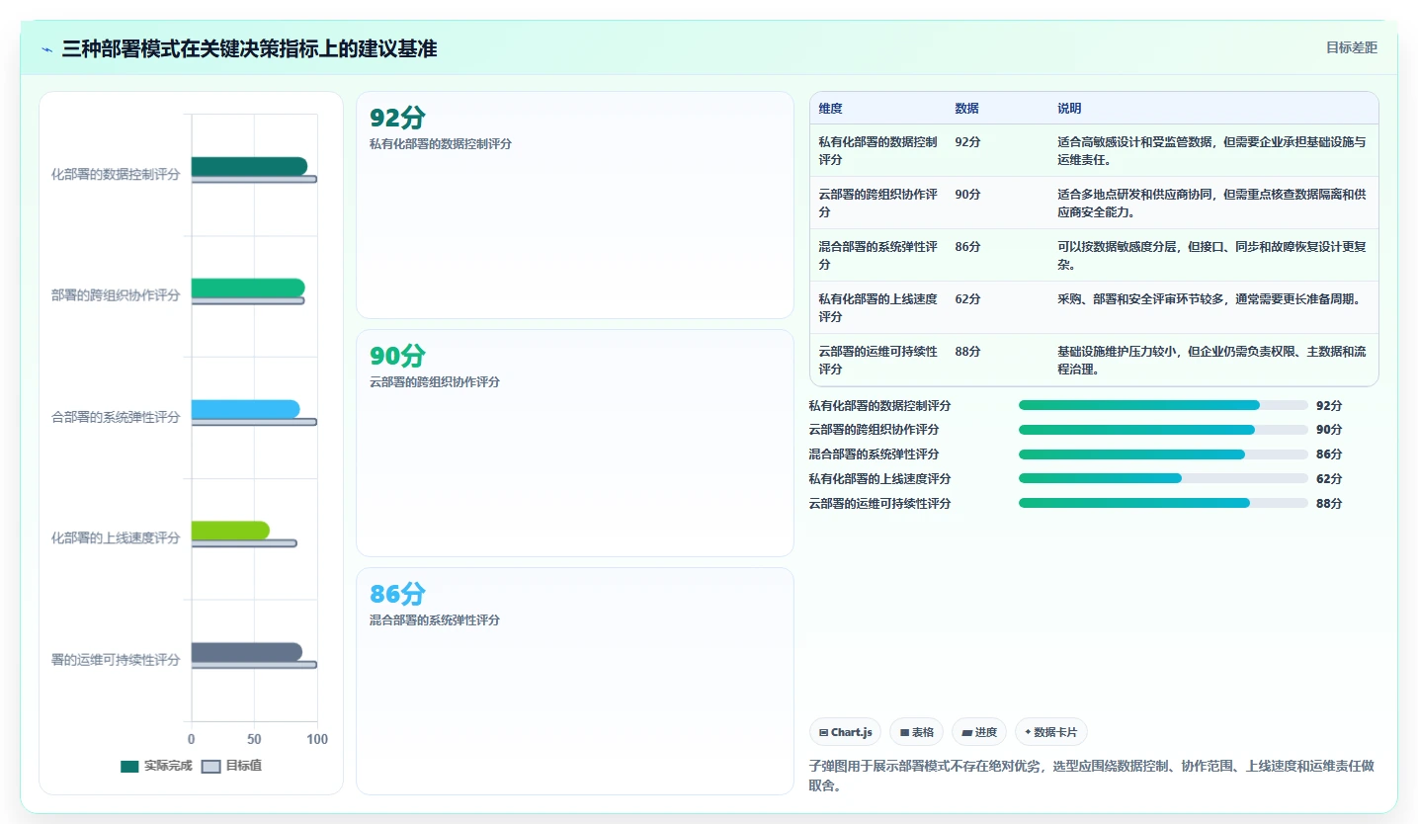Viewport: 1418px width, 824px height.
Task: Click the progress bar for 私有化部署的数据控制评分
Action: click(1163, 405)
